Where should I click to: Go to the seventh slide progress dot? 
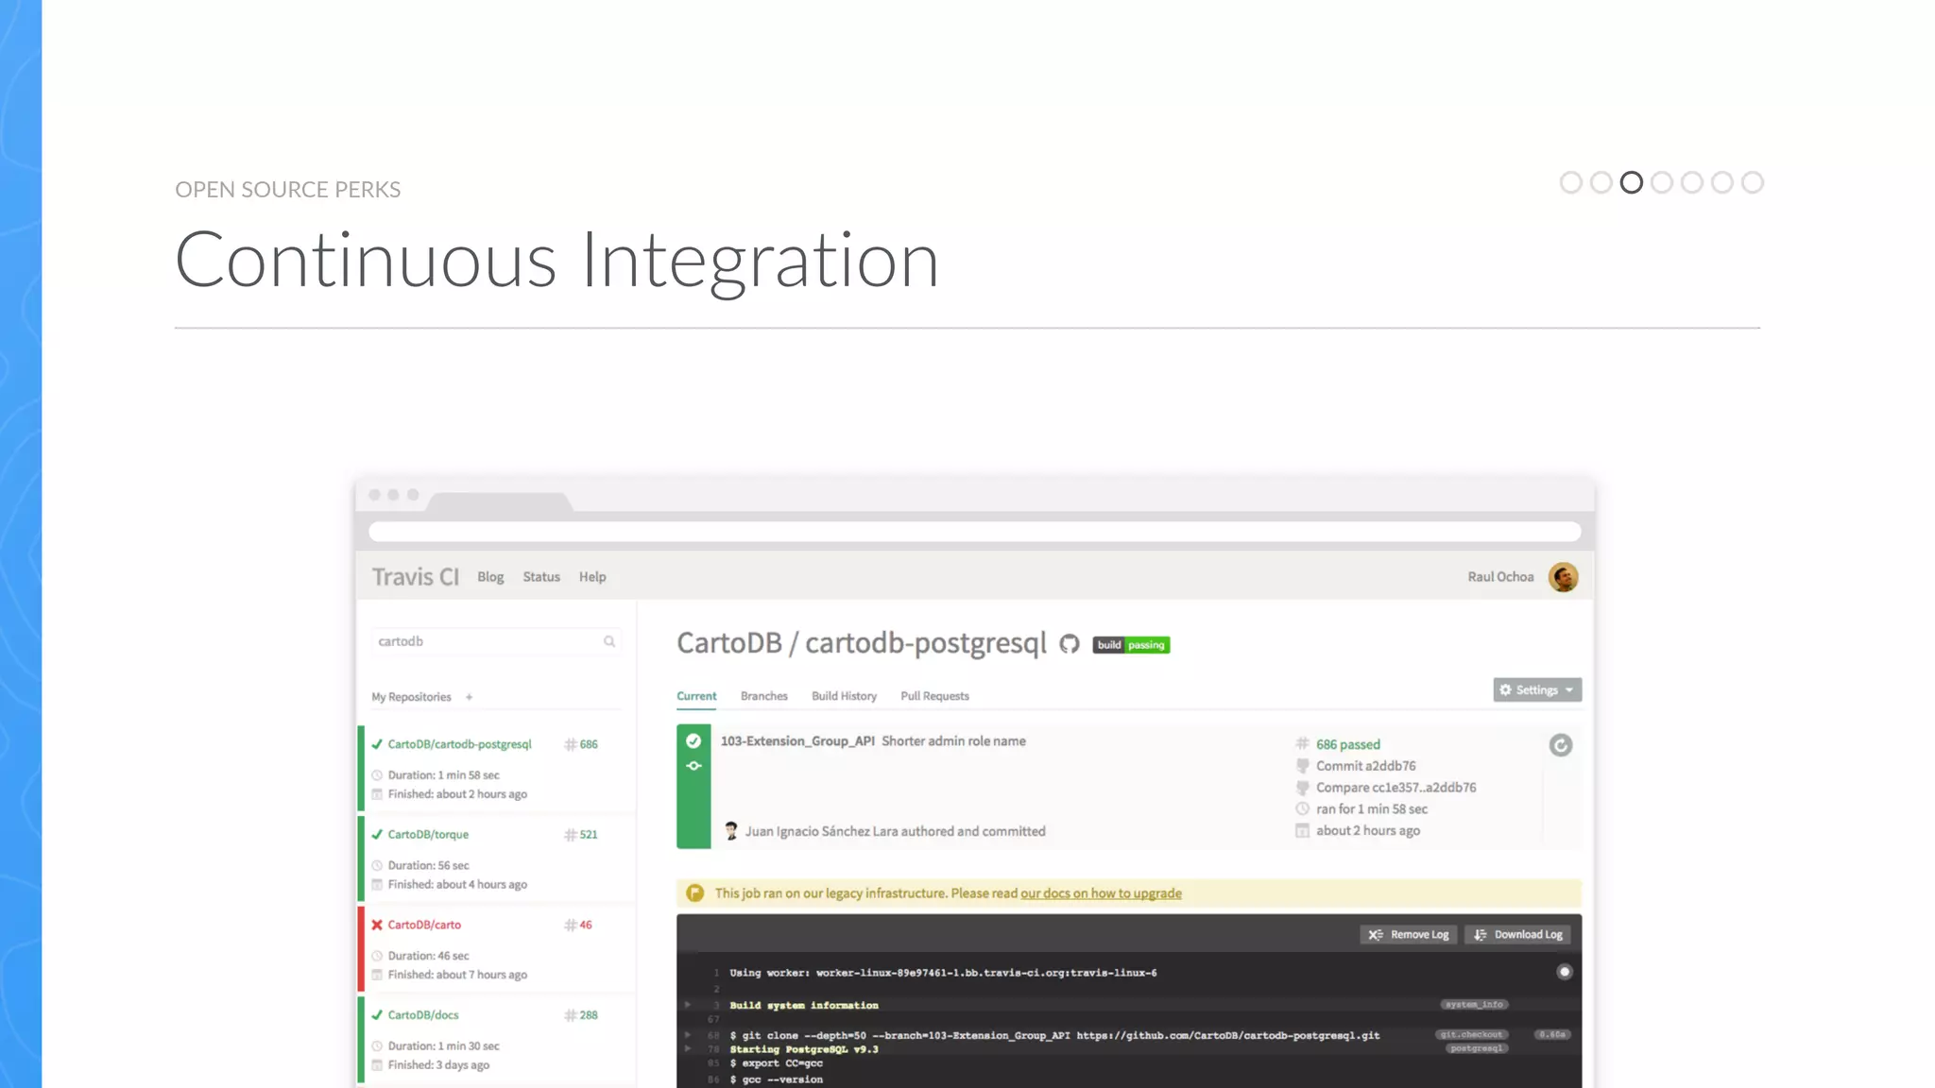tap(1752, 182)
